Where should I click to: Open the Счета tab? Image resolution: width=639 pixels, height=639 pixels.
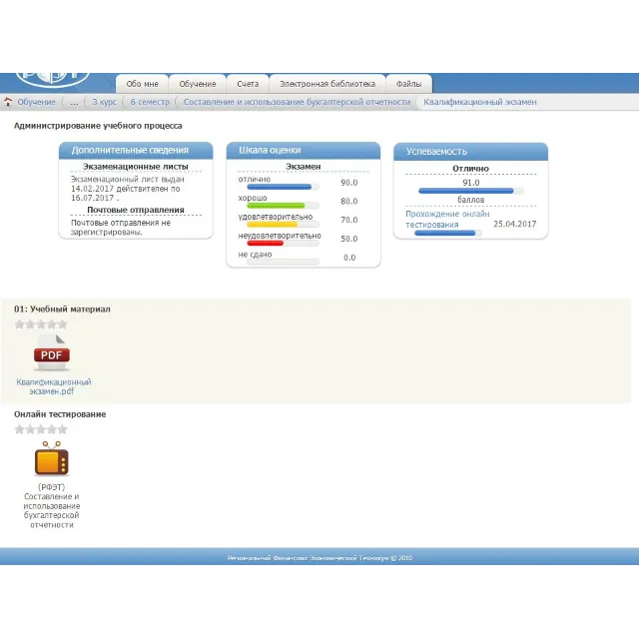248,84
